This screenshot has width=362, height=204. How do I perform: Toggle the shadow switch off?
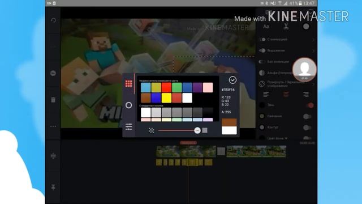pos(309,105)
